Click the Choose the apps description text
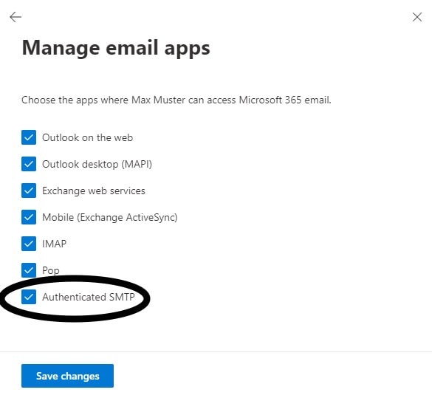432x398 pixels. (176, 100)
